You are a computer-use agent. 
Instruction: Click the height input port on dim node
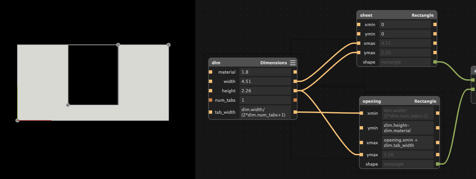click(211, 91)
